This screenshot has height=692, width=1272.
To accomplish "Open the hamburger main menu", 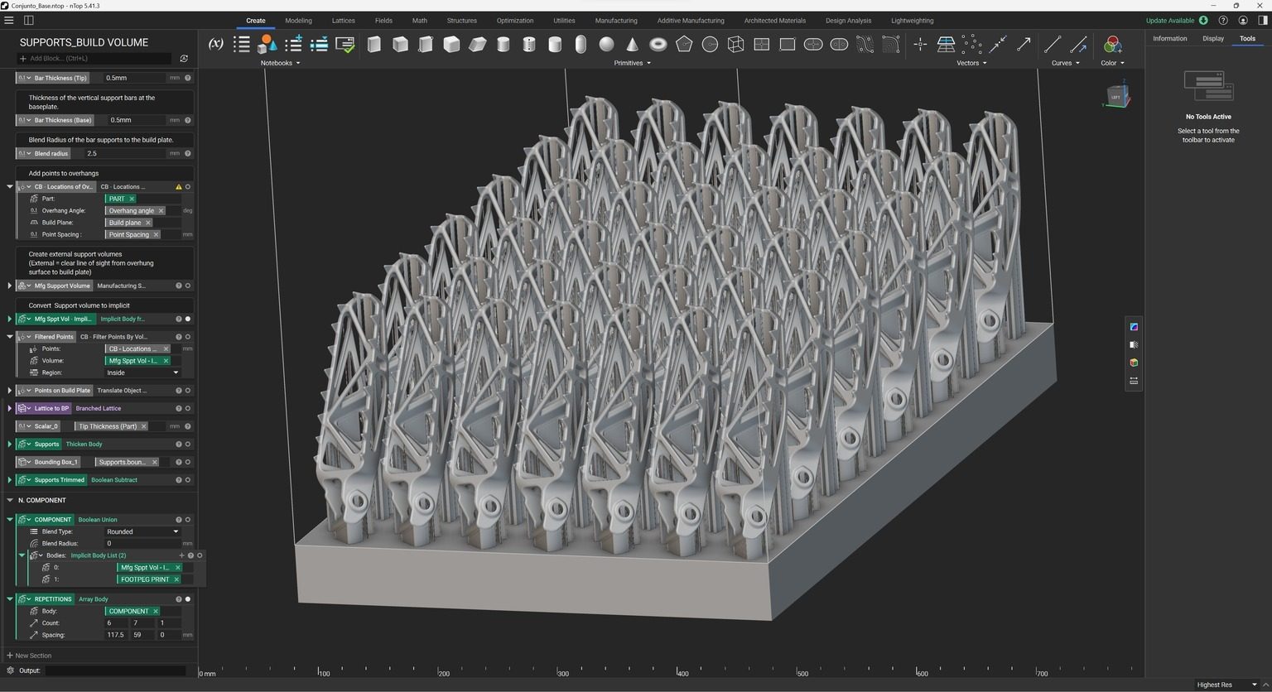I will (9, 20).
